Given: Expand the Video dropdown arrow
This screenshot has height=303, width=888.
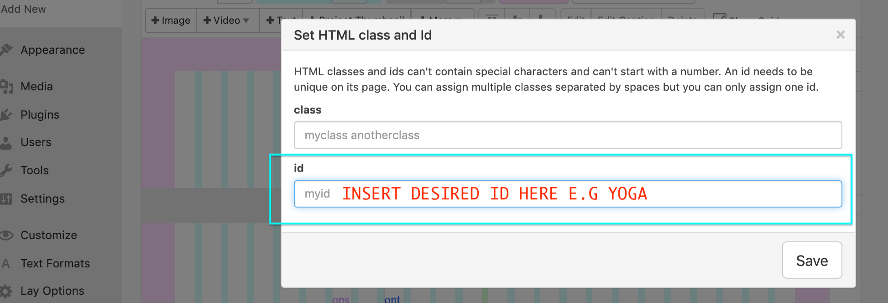Looking at the screenshot, I should [x=246, y=21].
